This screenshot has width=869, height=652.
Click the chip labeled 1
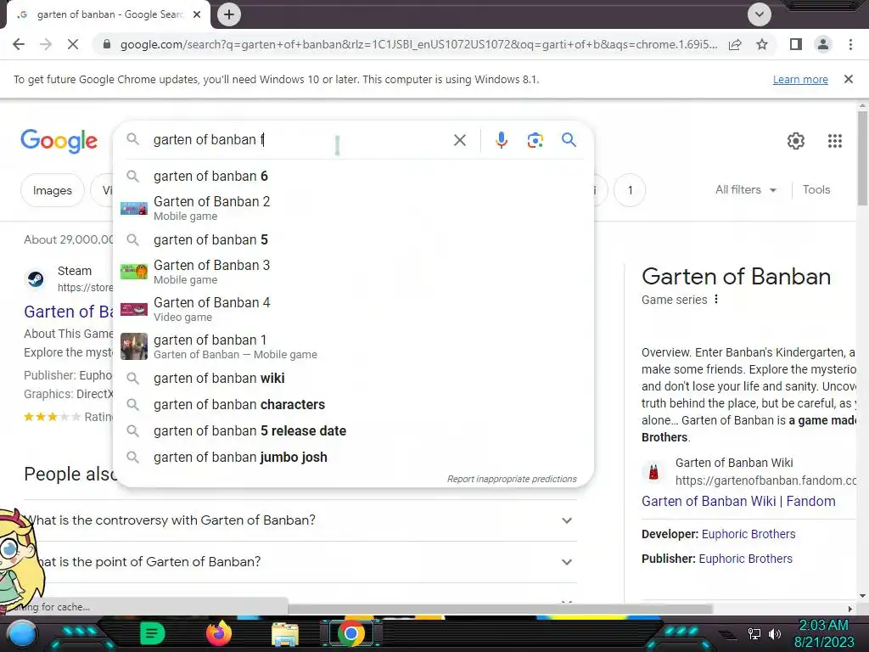pyautogui.click(x=630, y=190)
